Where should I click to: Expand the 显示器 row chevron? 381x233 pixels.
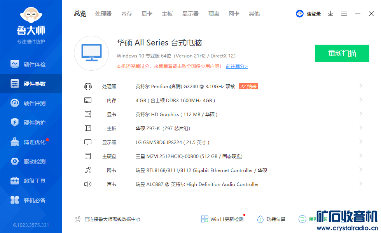coord(361,142)
